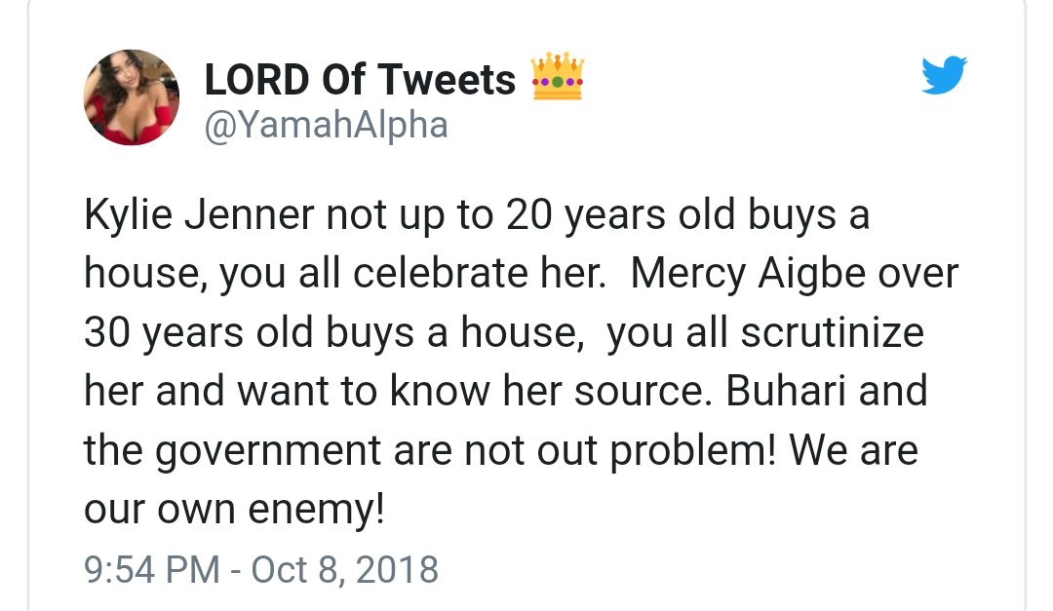Viewport: 1053px width, 611px height.
Task: Click the words Kylie Jenner in tweet
Action: [x=199, y=215]
